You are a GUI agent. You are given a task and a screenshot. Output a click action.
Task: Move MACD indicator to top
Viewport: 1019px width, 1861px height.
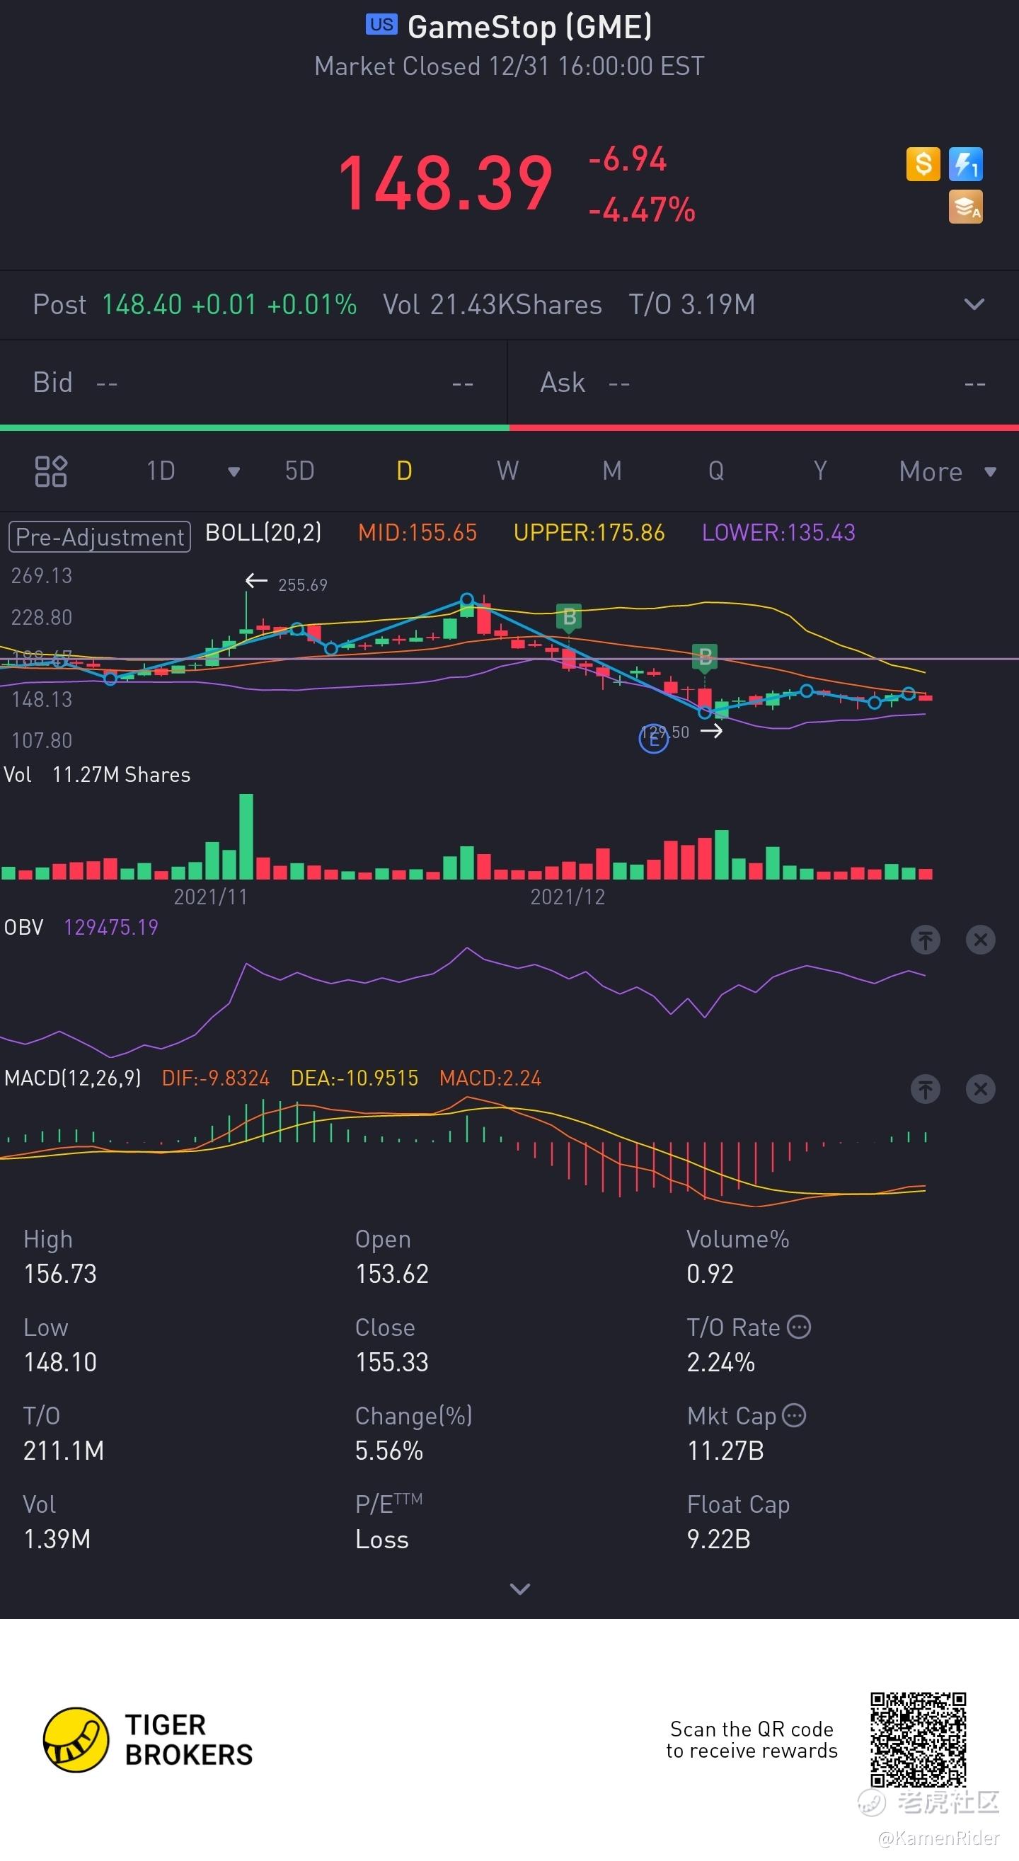click(x=925, y=1089)
